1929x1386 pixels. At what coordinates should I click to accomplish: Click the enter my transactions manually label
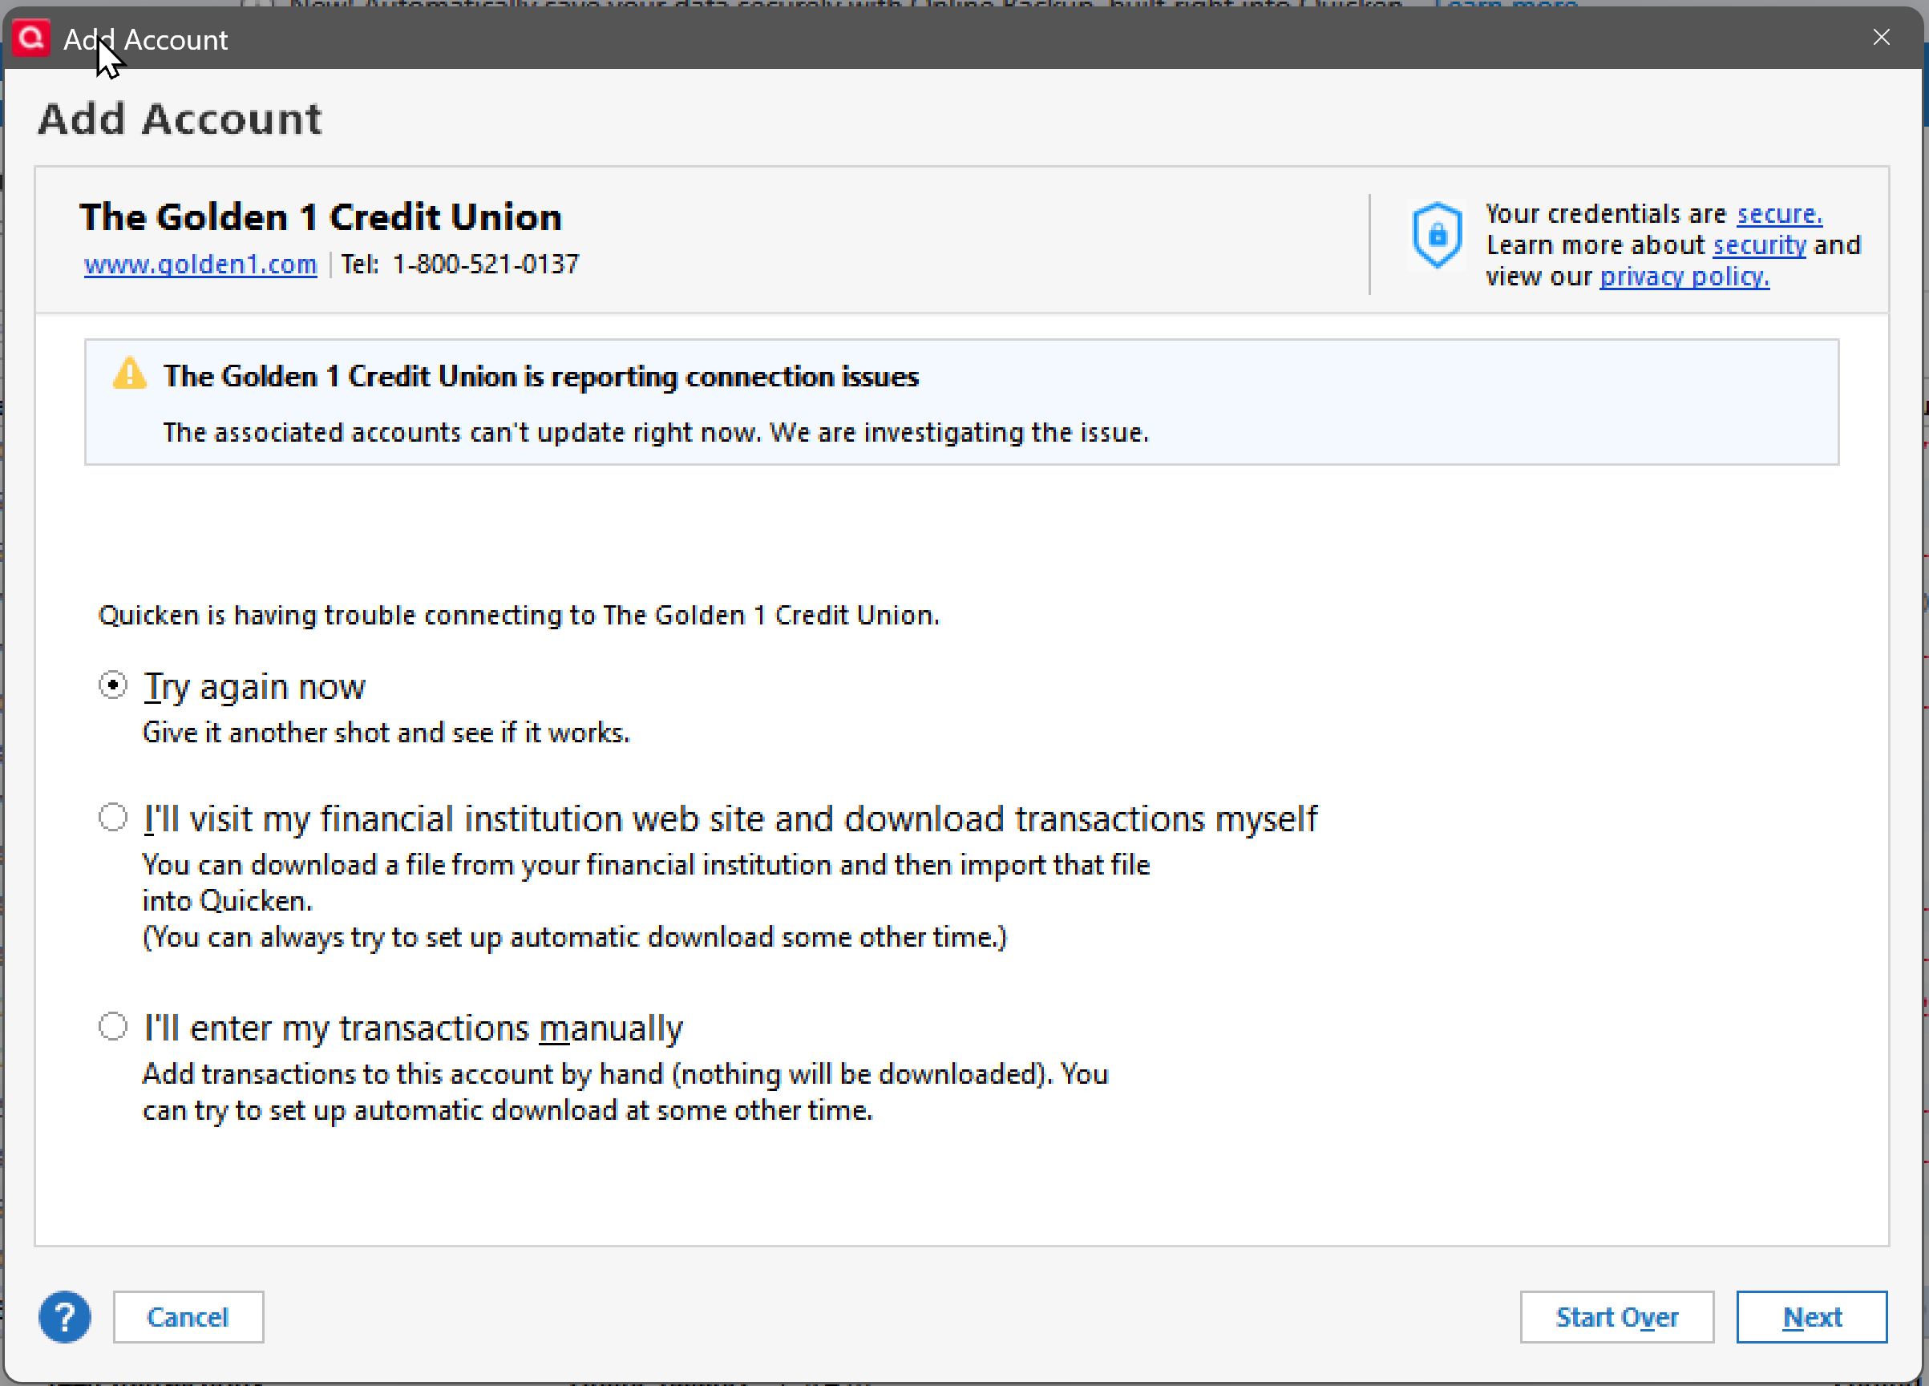413,1028
